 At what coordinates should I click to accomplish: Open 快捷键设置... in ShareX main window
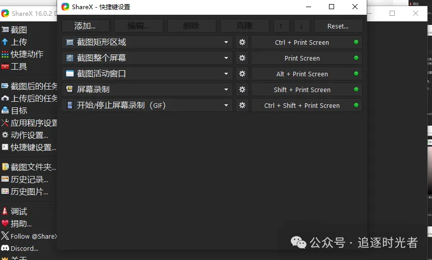pyautogui.click(x=29, y=148)
